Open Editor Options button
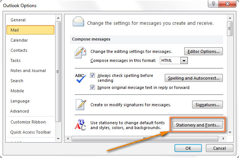The image size is (239, 158). pyautogui.click(x=203, y=51)
